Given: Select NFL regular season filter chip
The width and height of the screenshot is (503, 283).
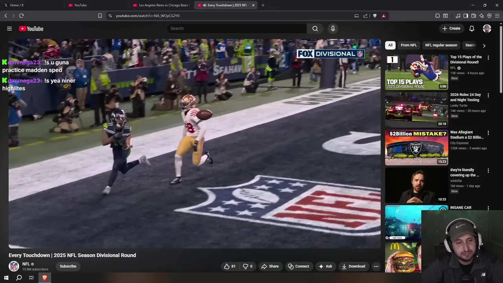Looking at the screenshot, I should click(441, 45).
